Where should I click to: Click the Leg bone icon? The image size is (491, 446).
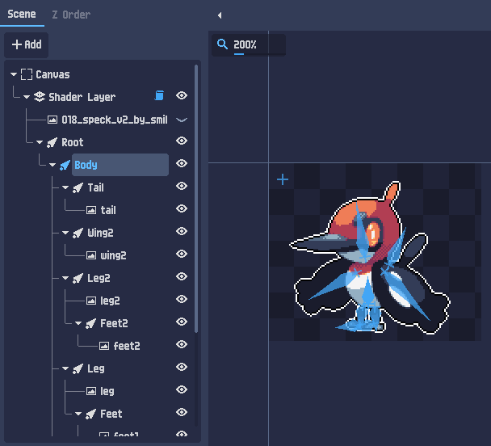point(78,368)
